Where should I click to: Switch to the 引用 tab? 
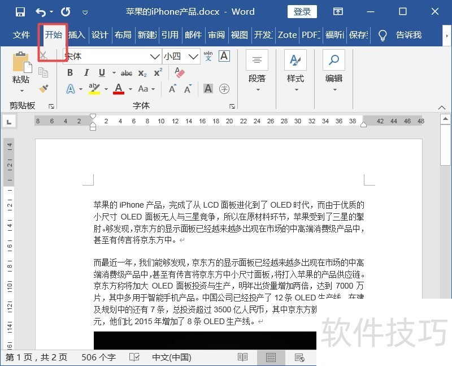[170, 35]
